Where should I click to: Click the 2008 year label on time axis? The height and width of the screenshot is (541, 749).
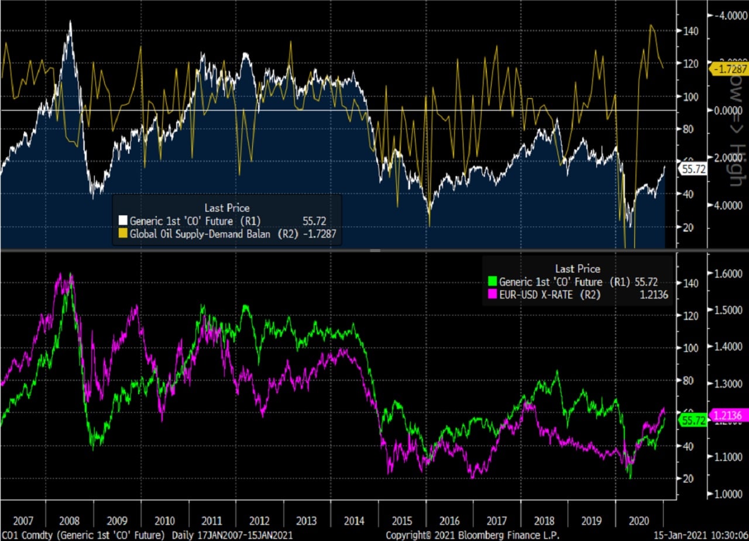[71, 521]
